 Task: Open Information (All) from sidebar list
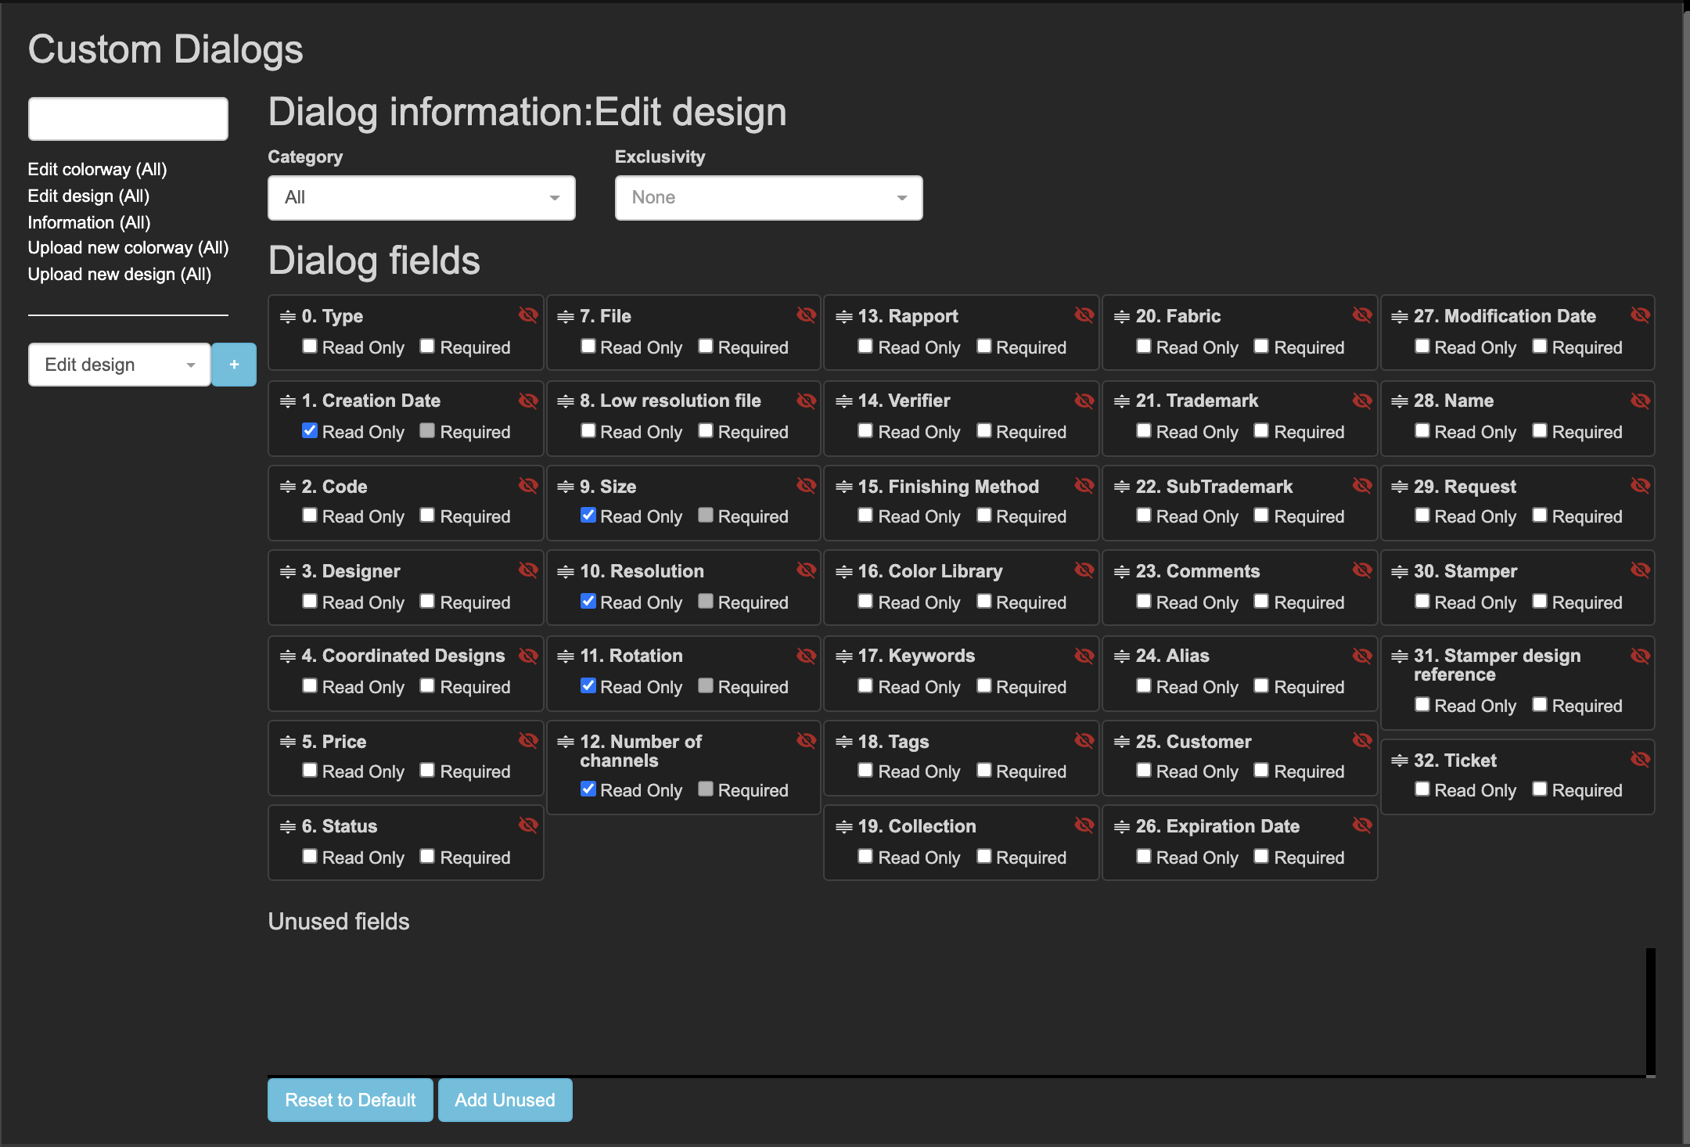89,222
